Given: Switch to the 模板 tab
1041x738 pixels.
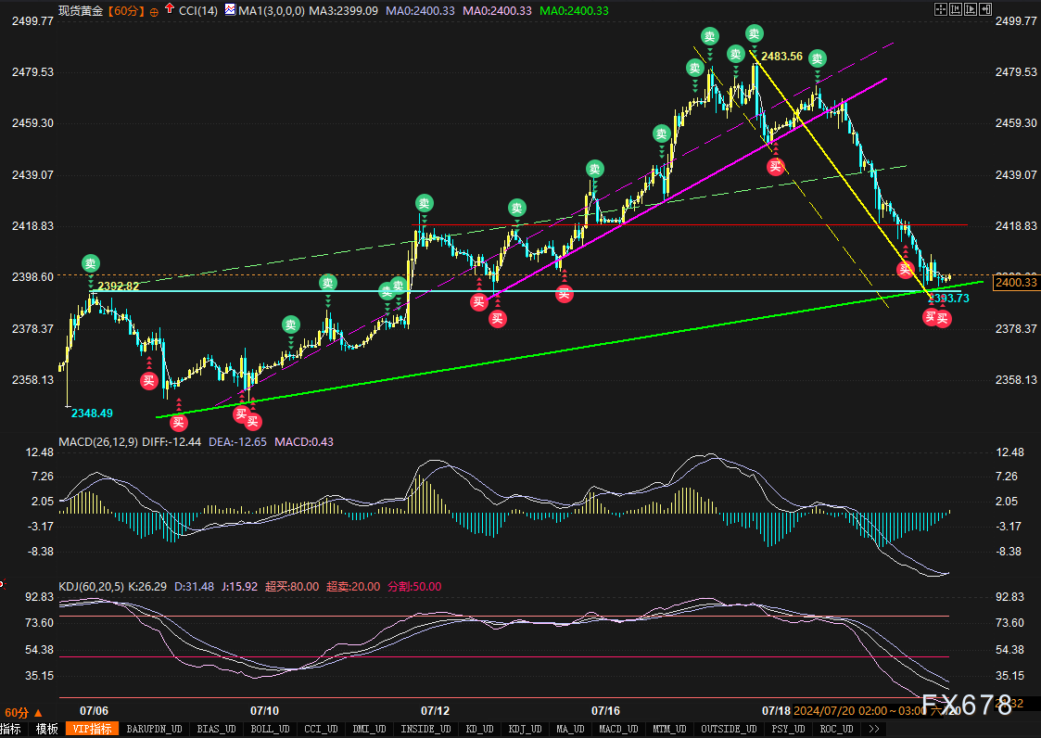Looking at the screenshot, I should 47,729.
